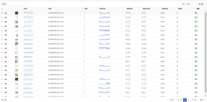This screenshot has width=207, height=102.
Task: Open the 操作 - 所有 dropdown
Action: point(187,4)
